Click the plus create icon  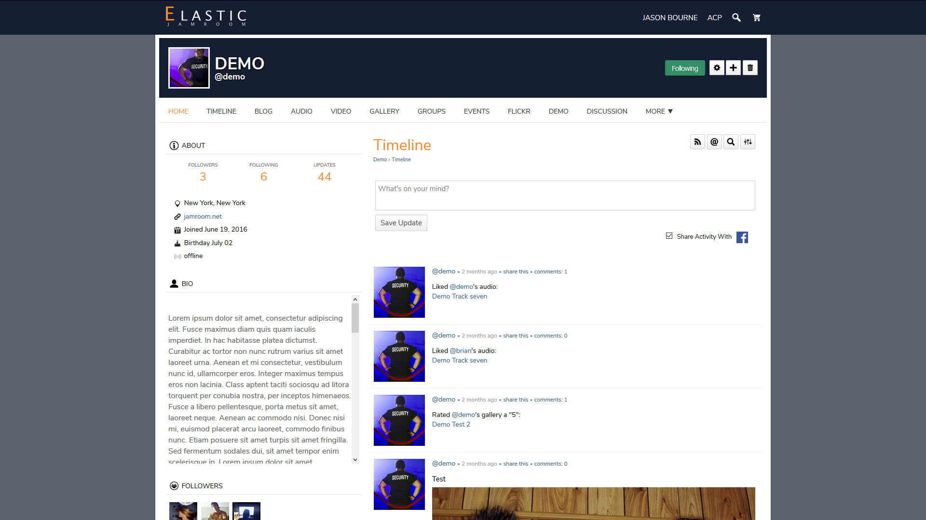[733, 68]
